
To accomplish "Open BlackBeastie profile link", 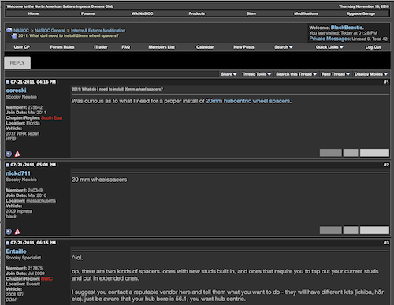I will 348,28.
